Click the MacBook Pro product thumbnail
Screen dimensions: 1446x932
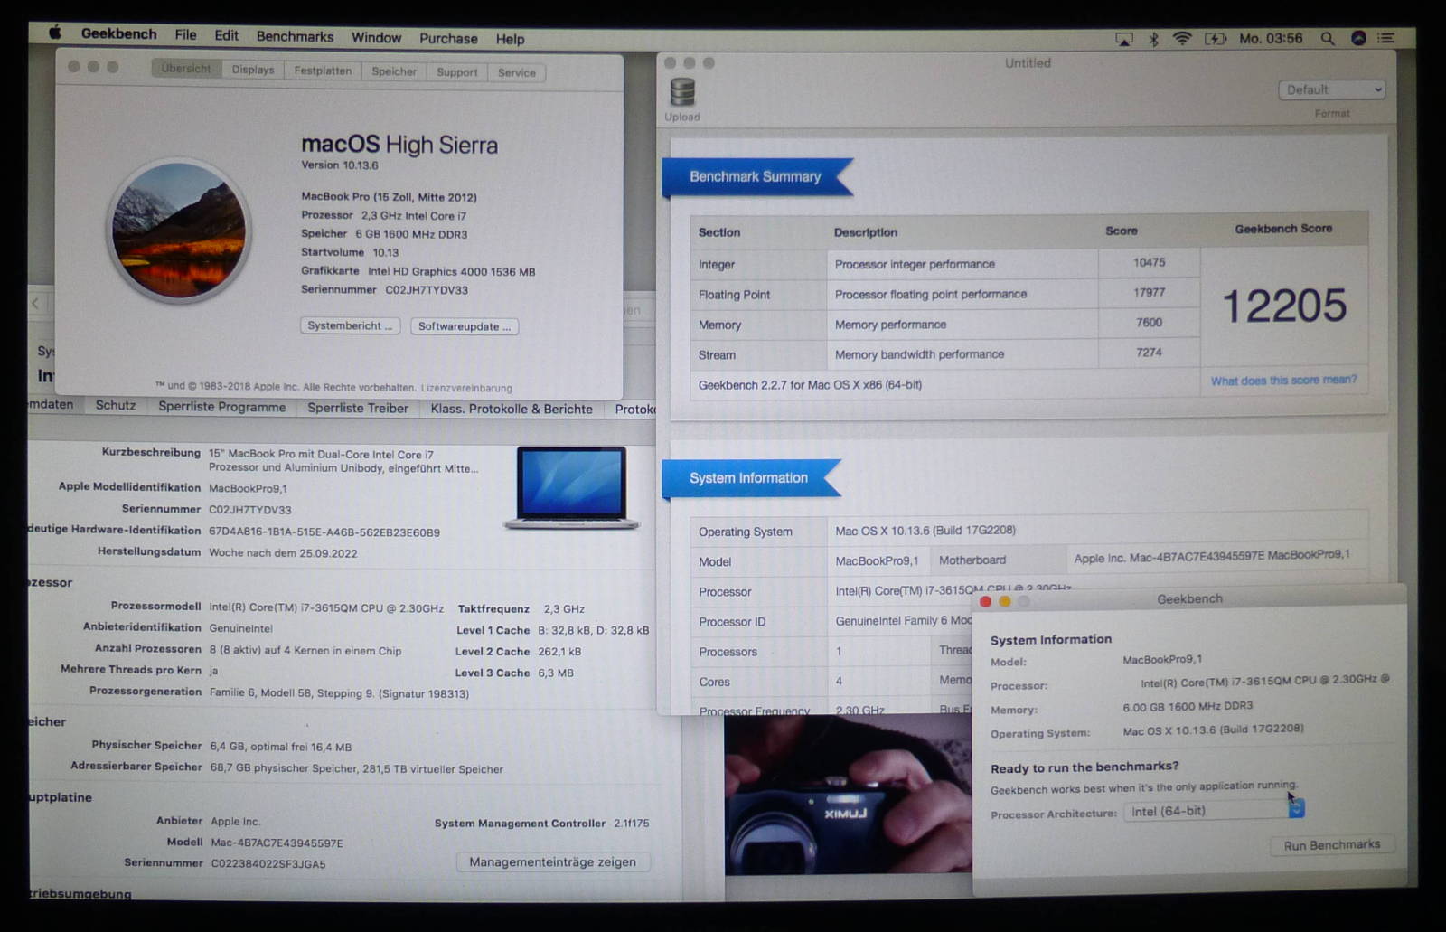pos(570,487)
